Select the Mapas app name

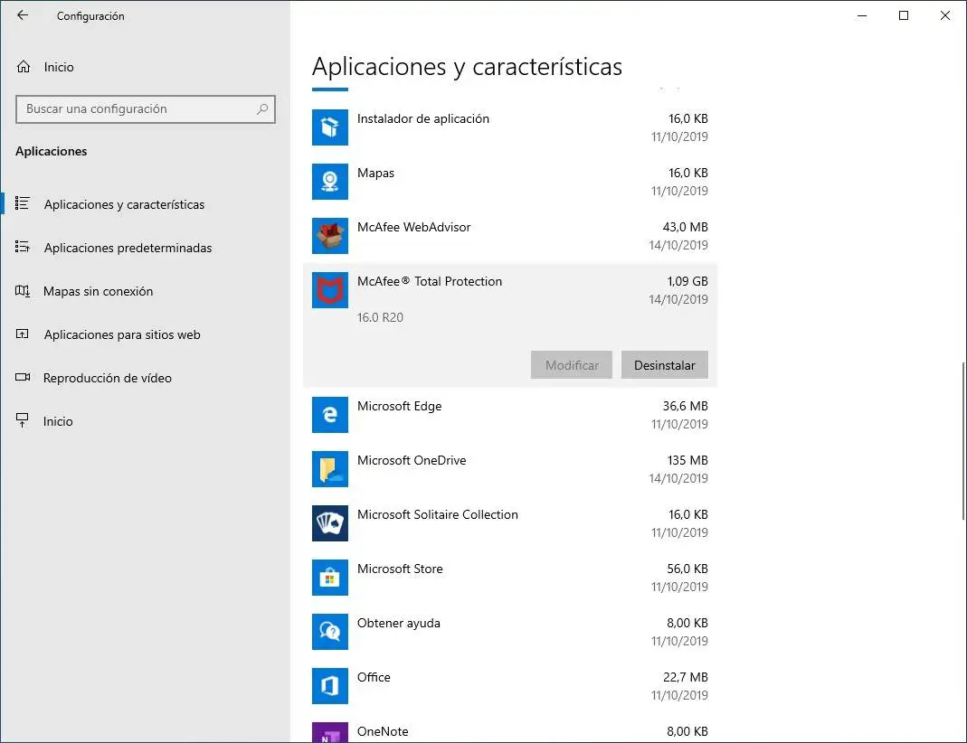375,174
